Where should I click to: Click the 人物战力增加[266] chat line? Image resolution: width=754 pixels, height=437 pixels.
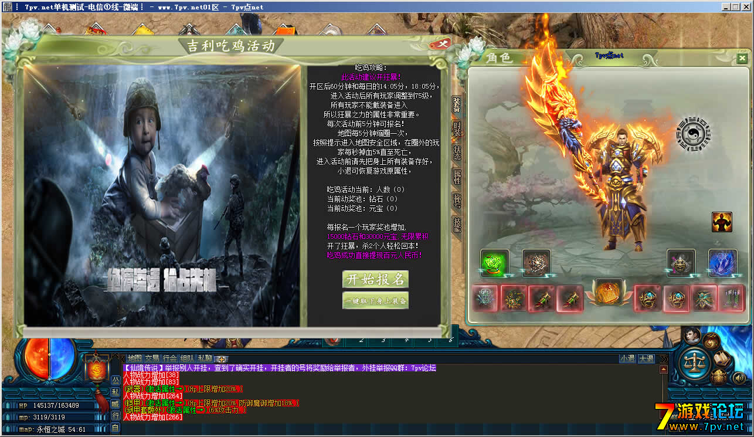(x=152, y=417)
